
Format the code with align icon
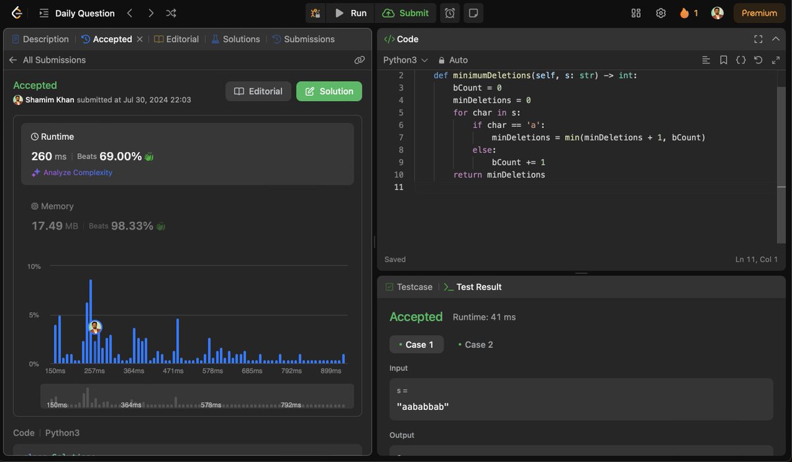pyautogui.click(x=706, y=59)
